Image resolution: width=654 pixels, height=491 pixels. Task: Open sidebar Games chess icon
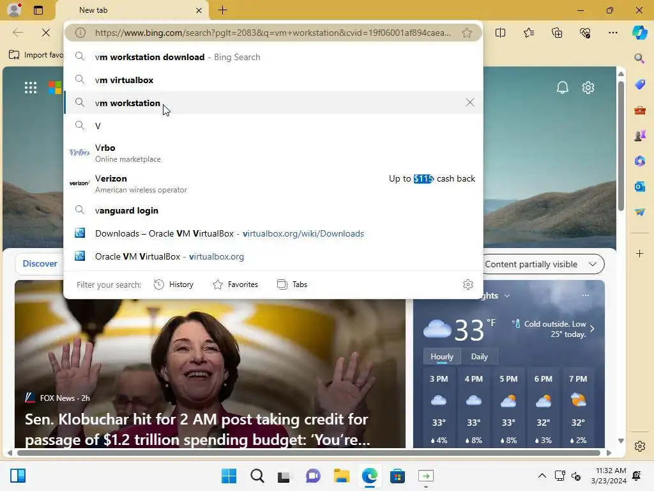tap(639, 136)
